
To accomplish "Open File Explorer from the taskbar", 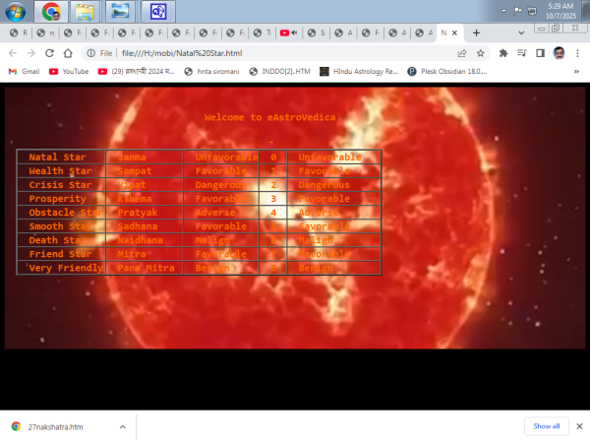I will (85, 12).
